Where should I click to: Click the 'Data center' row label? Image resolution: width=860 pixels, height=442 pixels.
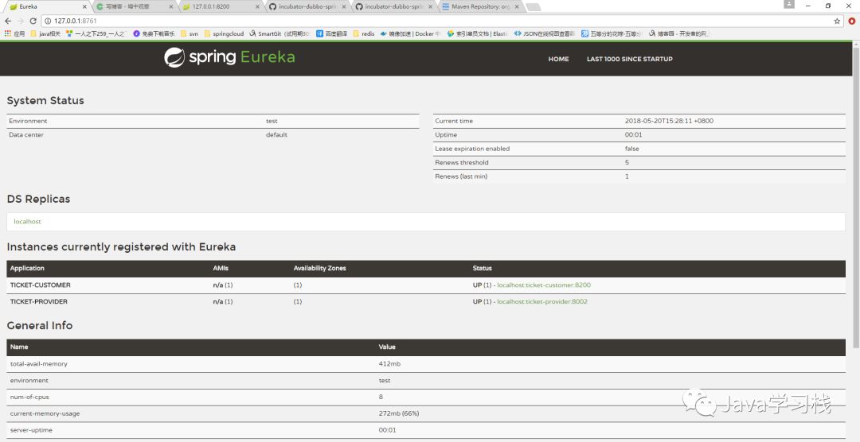(26, 134)
